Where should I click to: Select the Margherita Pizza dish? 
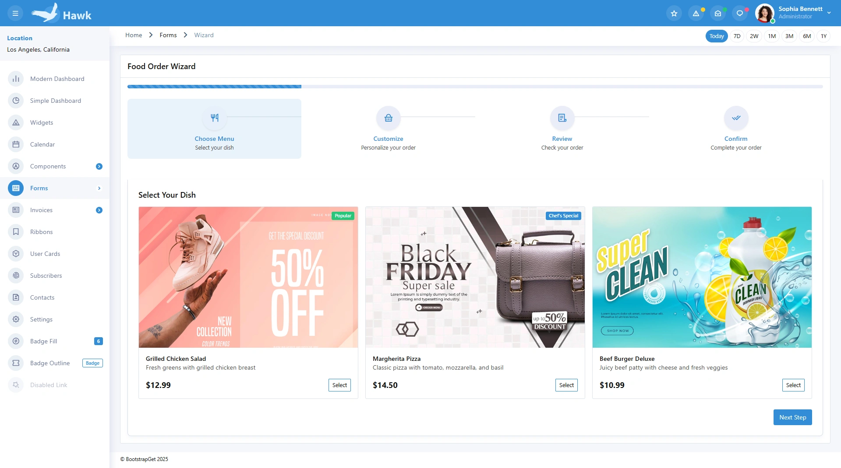(566, 385)
